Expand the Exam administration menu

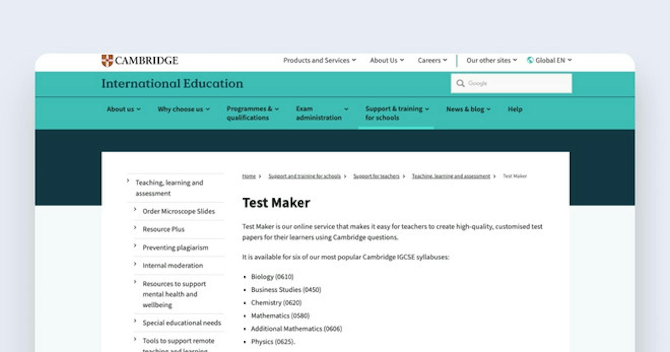322,113
